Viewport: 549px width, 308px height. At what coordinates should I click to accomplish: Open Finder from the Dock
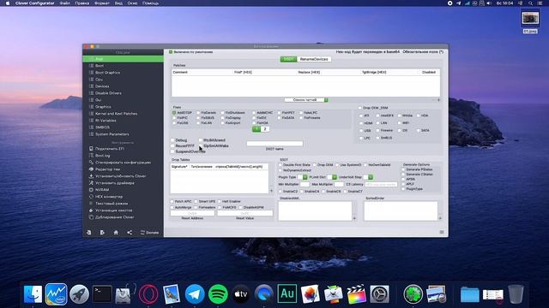click(x=33, y=294)
